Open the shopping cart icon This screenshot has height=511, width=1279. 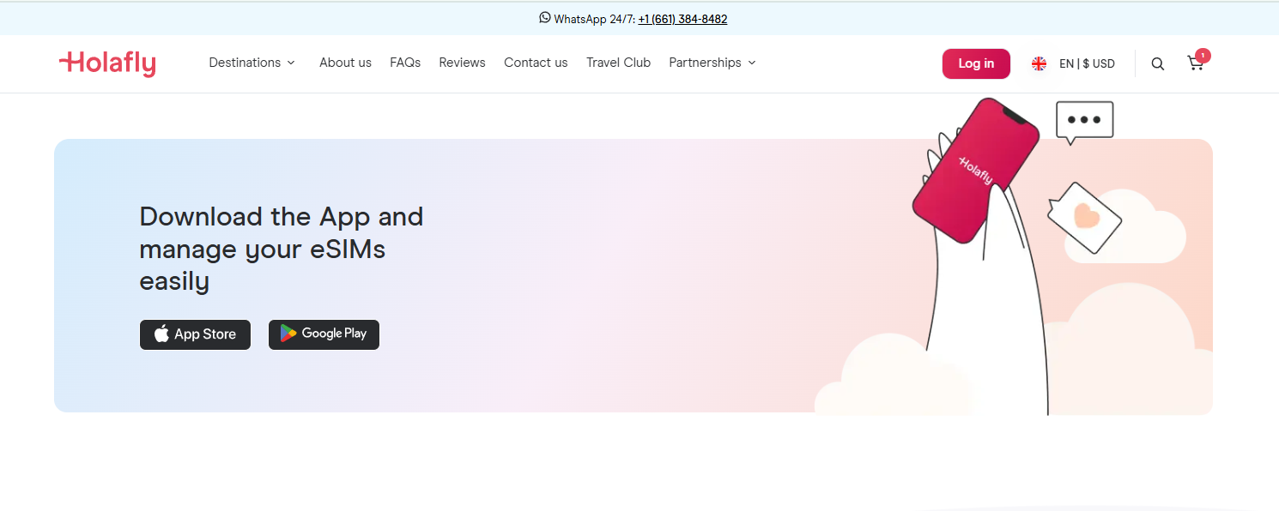1195,63
